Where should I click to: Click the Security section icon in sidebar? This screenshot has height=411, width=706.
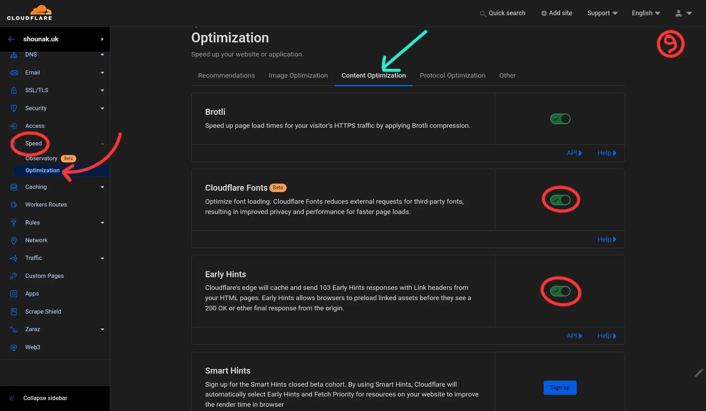click(13, 108)
